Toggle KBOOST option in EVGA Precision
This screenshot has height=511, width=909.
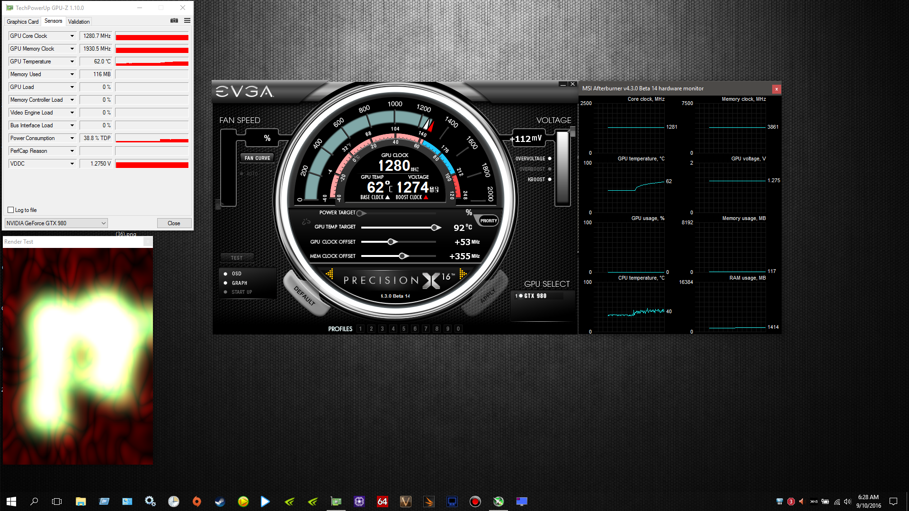(x=550, y=179)
